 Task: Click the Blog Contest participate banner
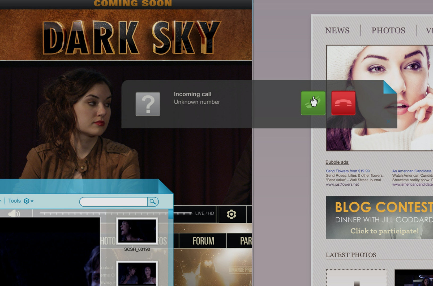(379, 218)
